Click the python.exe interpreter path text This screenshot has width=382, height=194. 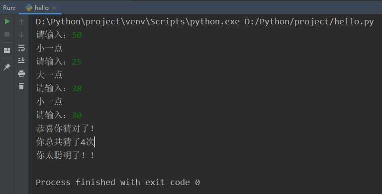[x=138, y=22]
